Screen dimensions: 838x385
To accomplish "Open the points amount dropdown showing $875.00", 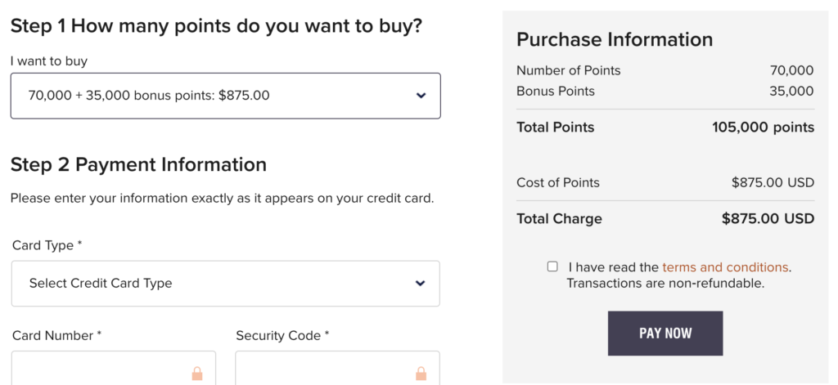I will click(x=226, y=96).
